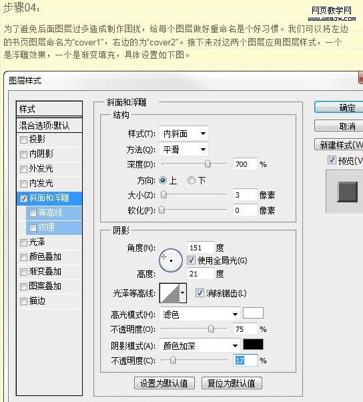Expand the gloss contour picker arrow
The width and height of the screenshot is (363, 402).
183,293
